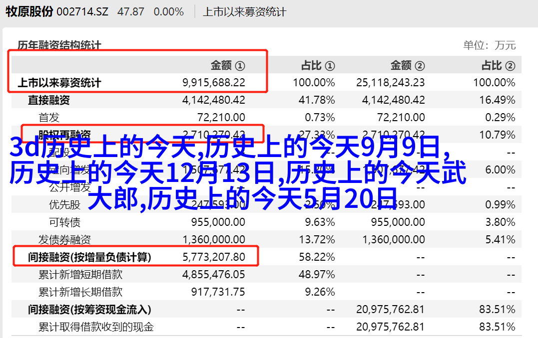Click 955,000.00 in the 金额 ① column
The height and width of the screenshot is (338, 538).
(x=218, y=222)
